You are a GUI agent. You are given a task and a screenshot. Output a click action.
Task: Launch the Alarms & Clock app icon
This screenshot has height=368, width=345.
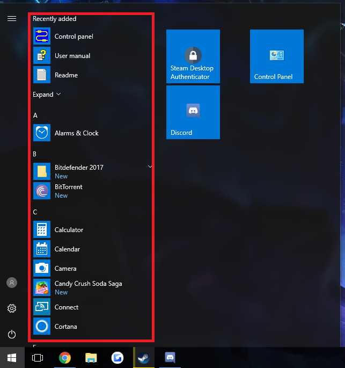tap(42, 133)
